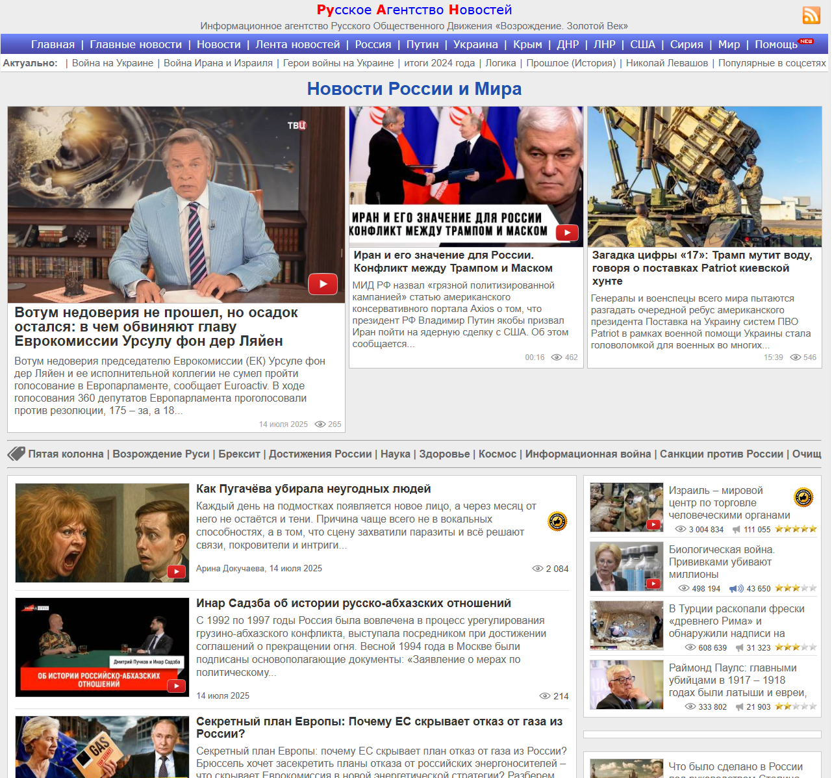Click the Русское Агентство Новостей site title

[414, 10]
